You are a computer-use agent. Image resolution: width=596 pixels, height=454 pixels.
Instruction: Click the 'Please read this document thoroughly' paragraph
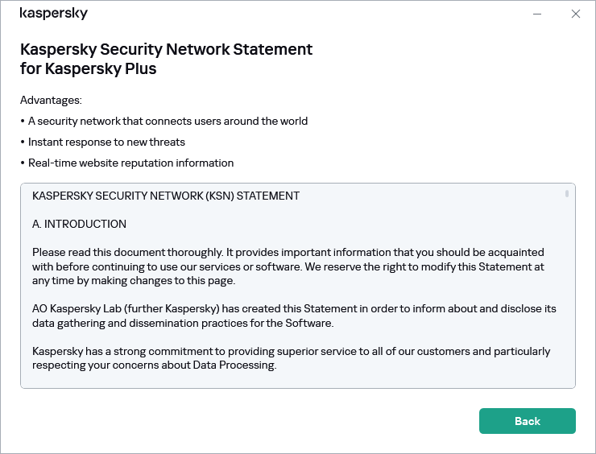[x=288, y=252]
